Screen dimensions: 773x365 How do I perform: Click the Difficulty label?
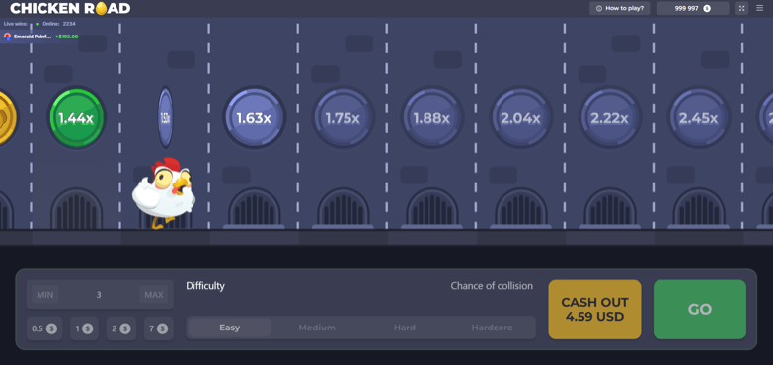[x=205, y=286]
